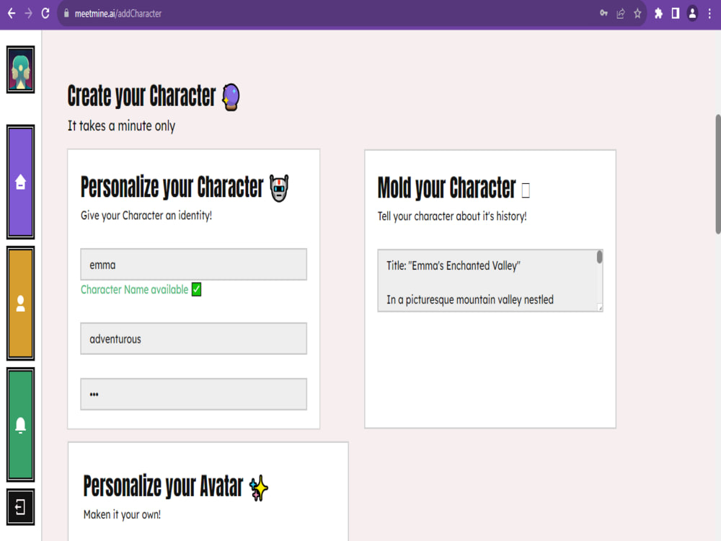
Task: Click 'Tell your character about it's history!' text
Action: click(x=452, y=216)
